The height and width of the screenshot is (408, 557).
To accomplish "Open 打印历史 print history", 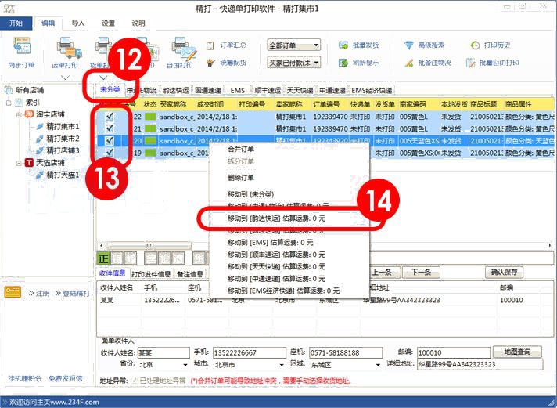I will 475,46.
